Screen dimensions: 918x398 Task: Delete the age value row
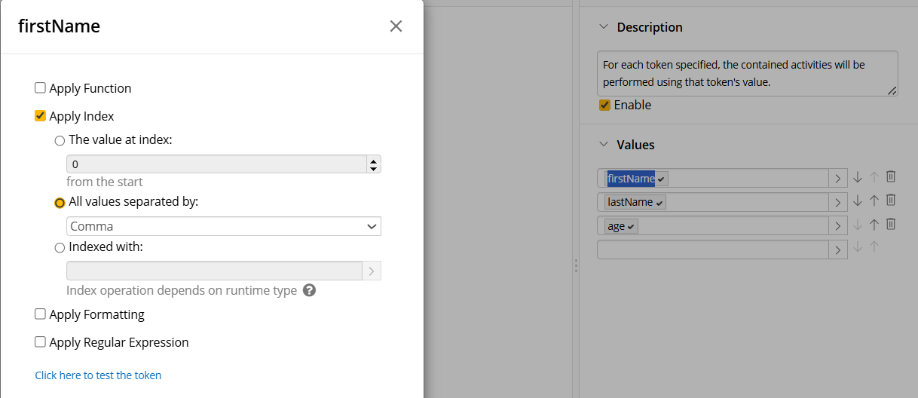point(890,224)
